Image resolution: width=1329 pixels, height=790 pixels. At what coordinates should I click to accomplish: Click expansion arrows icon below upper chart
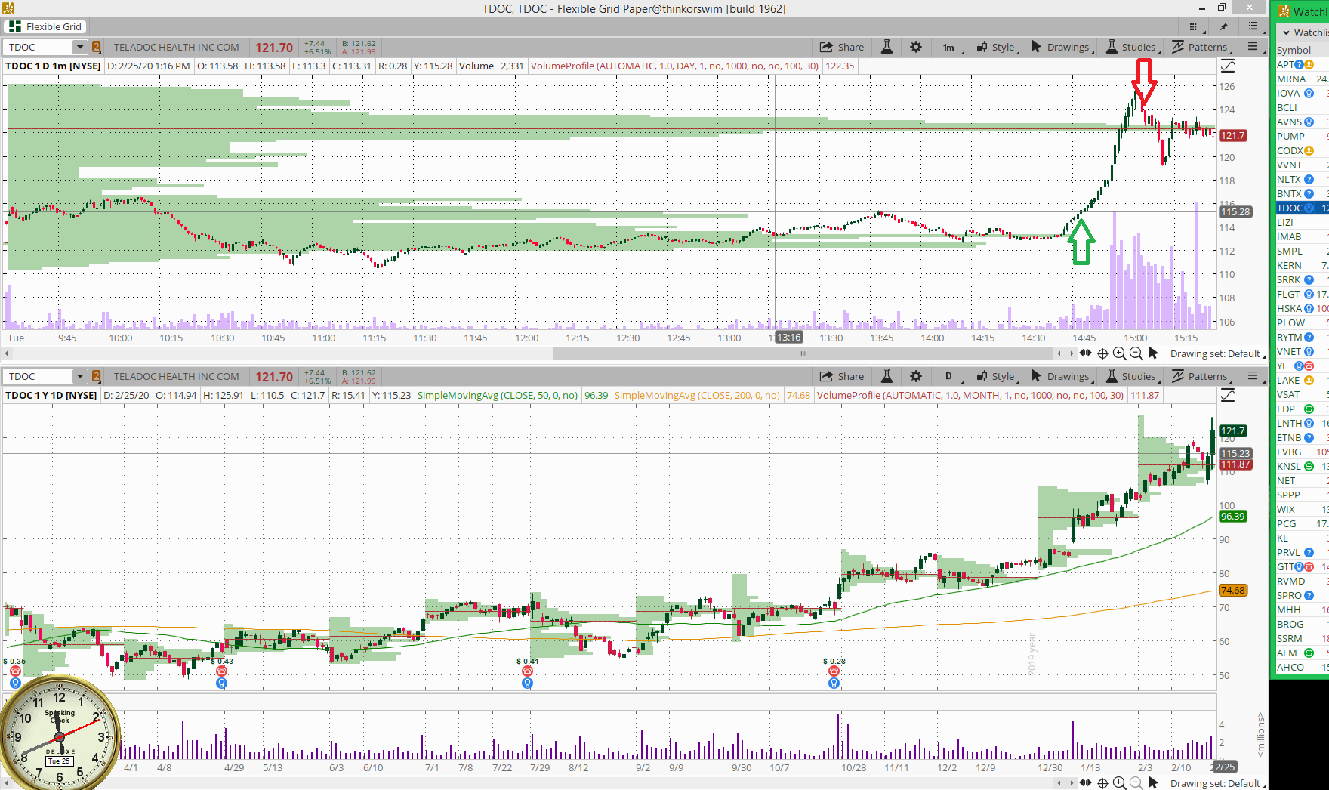1085,353
